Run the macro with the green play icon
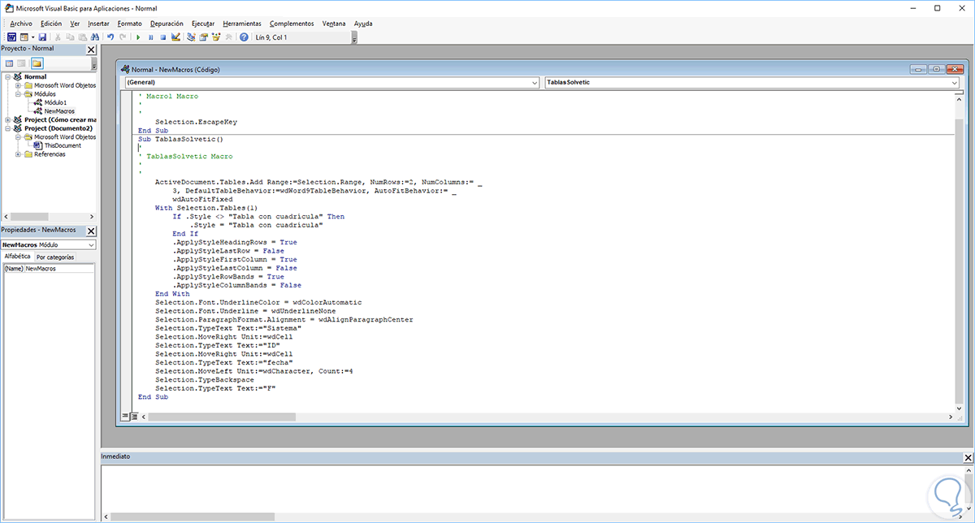Image resolution: width=975 pixels, height=523 pixels. coord(138,37)
